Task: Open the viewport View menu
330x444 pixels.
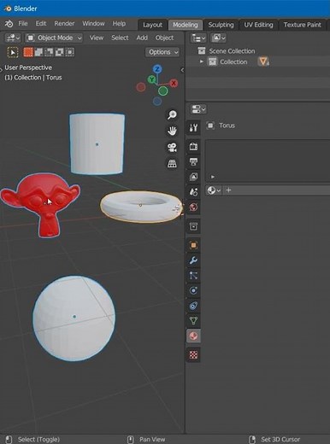Action: click(x=97, y=38)
